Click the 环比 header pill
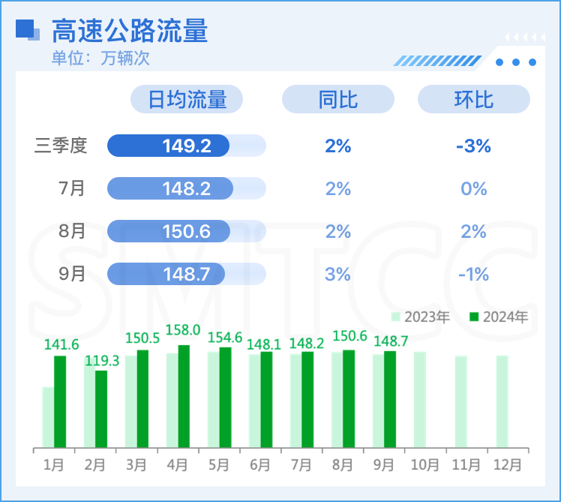The width and height of the screenshot is (561, 502). [x=474, y=99]
